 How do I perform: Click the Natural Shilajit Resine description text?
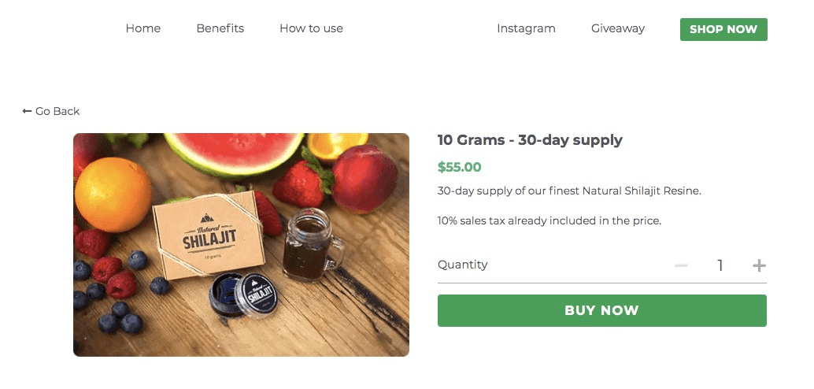[x=568, y=191]
